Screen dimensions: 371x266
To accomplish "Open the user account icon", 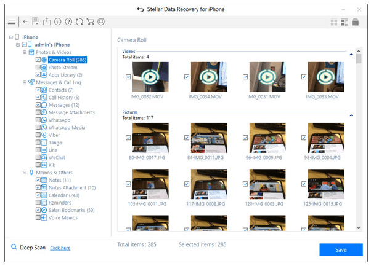I will tap(101, 22).
